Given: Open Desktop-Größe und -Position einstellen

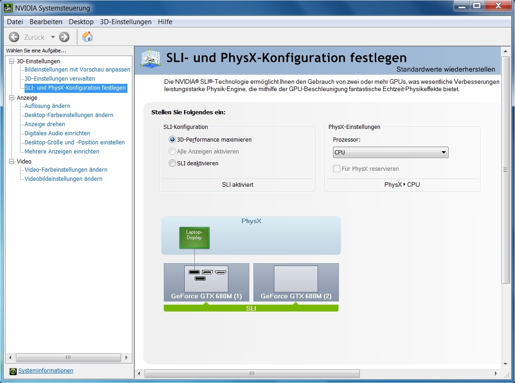Looking at the screenshot, I should 75,143.
